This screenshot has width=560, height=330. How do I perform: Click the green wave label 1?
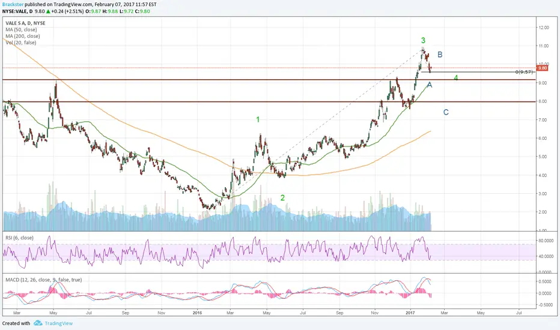[x=258, y=119]
